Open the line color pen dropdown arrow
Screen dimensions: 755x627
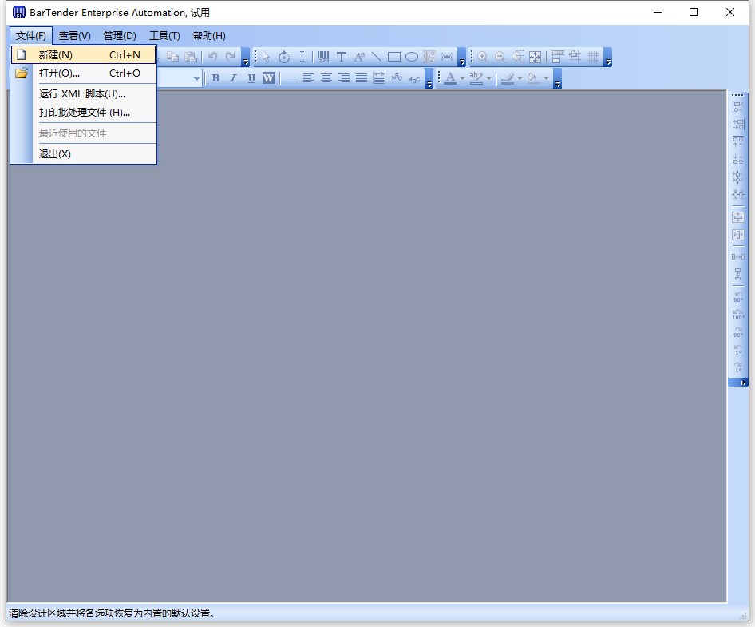tap(520, 78)
